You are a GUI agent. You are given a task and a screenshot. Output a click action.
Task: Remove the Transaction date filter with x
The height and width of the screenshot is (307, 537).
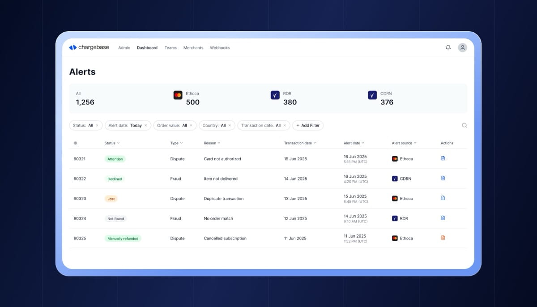(x=285, y=126)
